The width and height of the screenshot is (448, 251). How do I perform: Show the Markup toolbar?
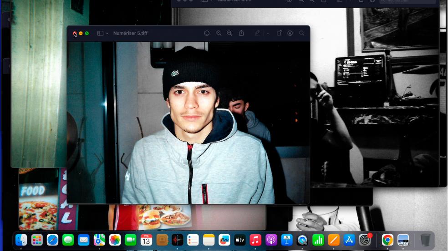click(290, 33)
